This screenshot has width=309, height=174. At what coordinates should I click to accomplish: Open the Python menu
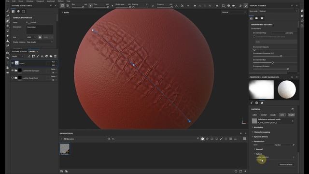click(60, 1)
